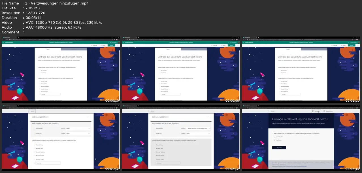This screenshot has height=173, width=362.
Task: Open Design palette icon in 00:00:40 frame
Action: [x=221, y=45]
